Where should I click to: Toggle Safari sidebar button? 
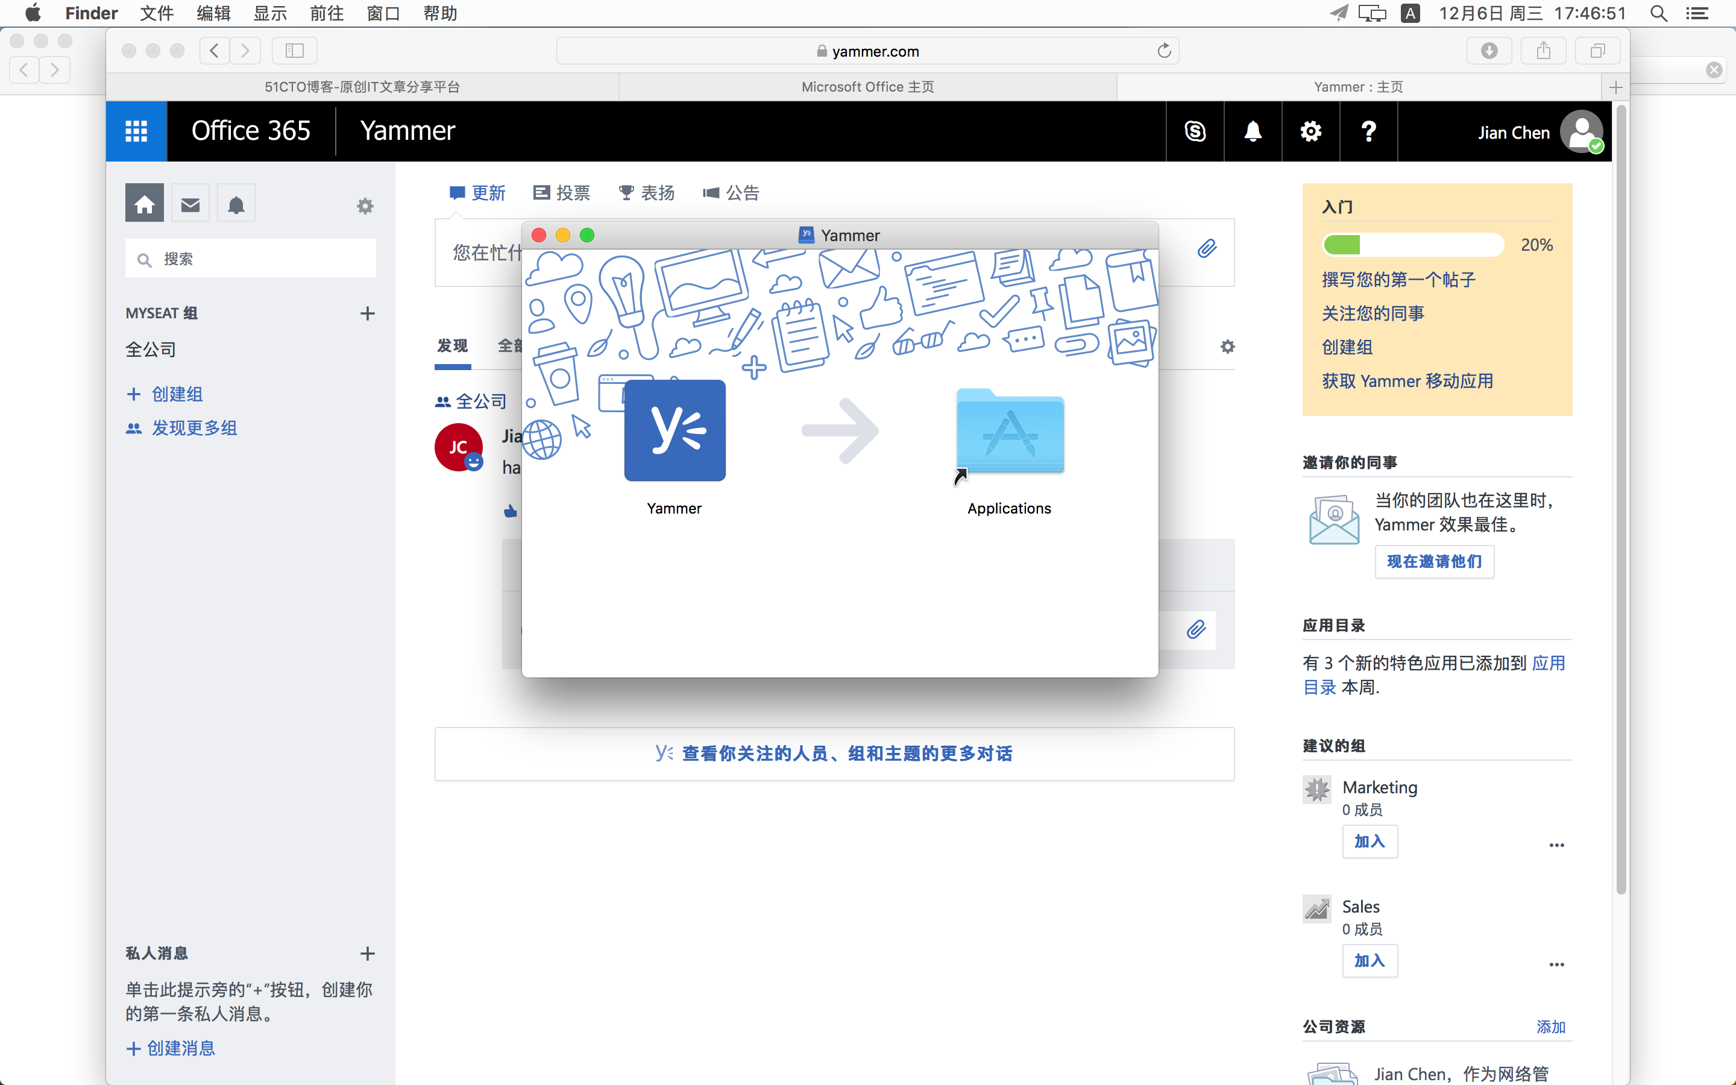[295, 51]
